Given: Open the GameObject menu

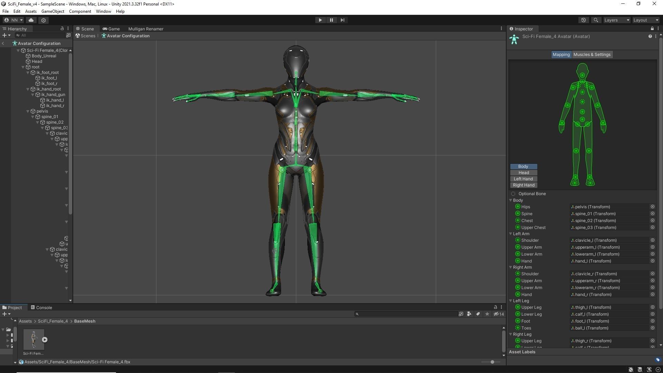Looking at the screenshot, I should [x=53, y=11].
